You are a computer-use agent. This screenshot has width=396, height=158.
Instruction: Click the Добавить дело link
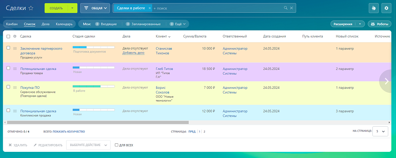pos(133,53)
